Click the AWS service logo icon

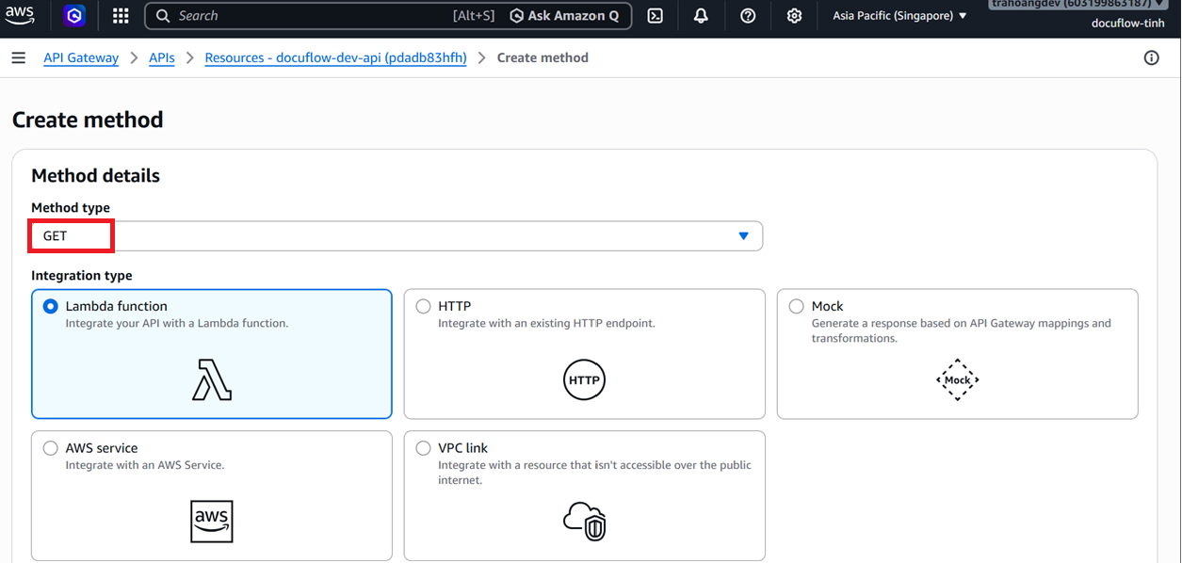tap(212, 522)
